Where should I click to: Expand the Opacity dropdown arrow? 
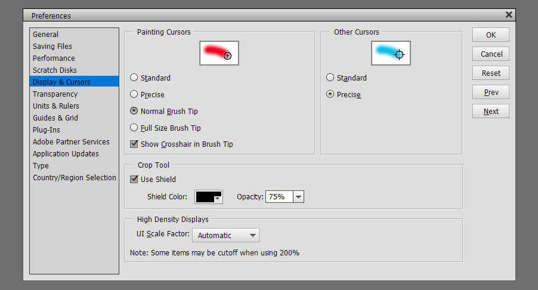(298, 197)
